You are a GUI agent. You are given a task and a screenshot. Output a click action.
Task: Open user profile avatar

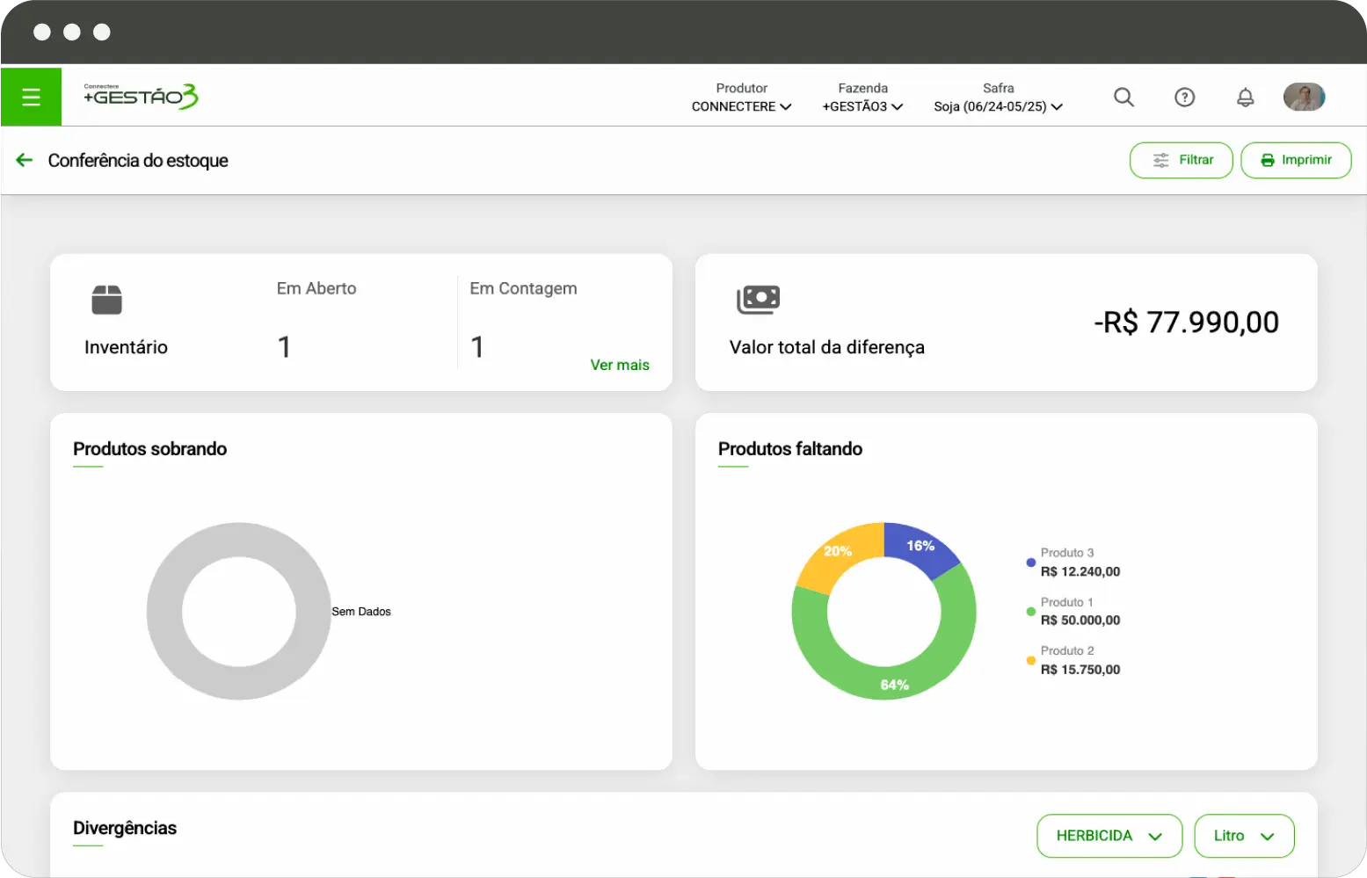click(1304, 97)
